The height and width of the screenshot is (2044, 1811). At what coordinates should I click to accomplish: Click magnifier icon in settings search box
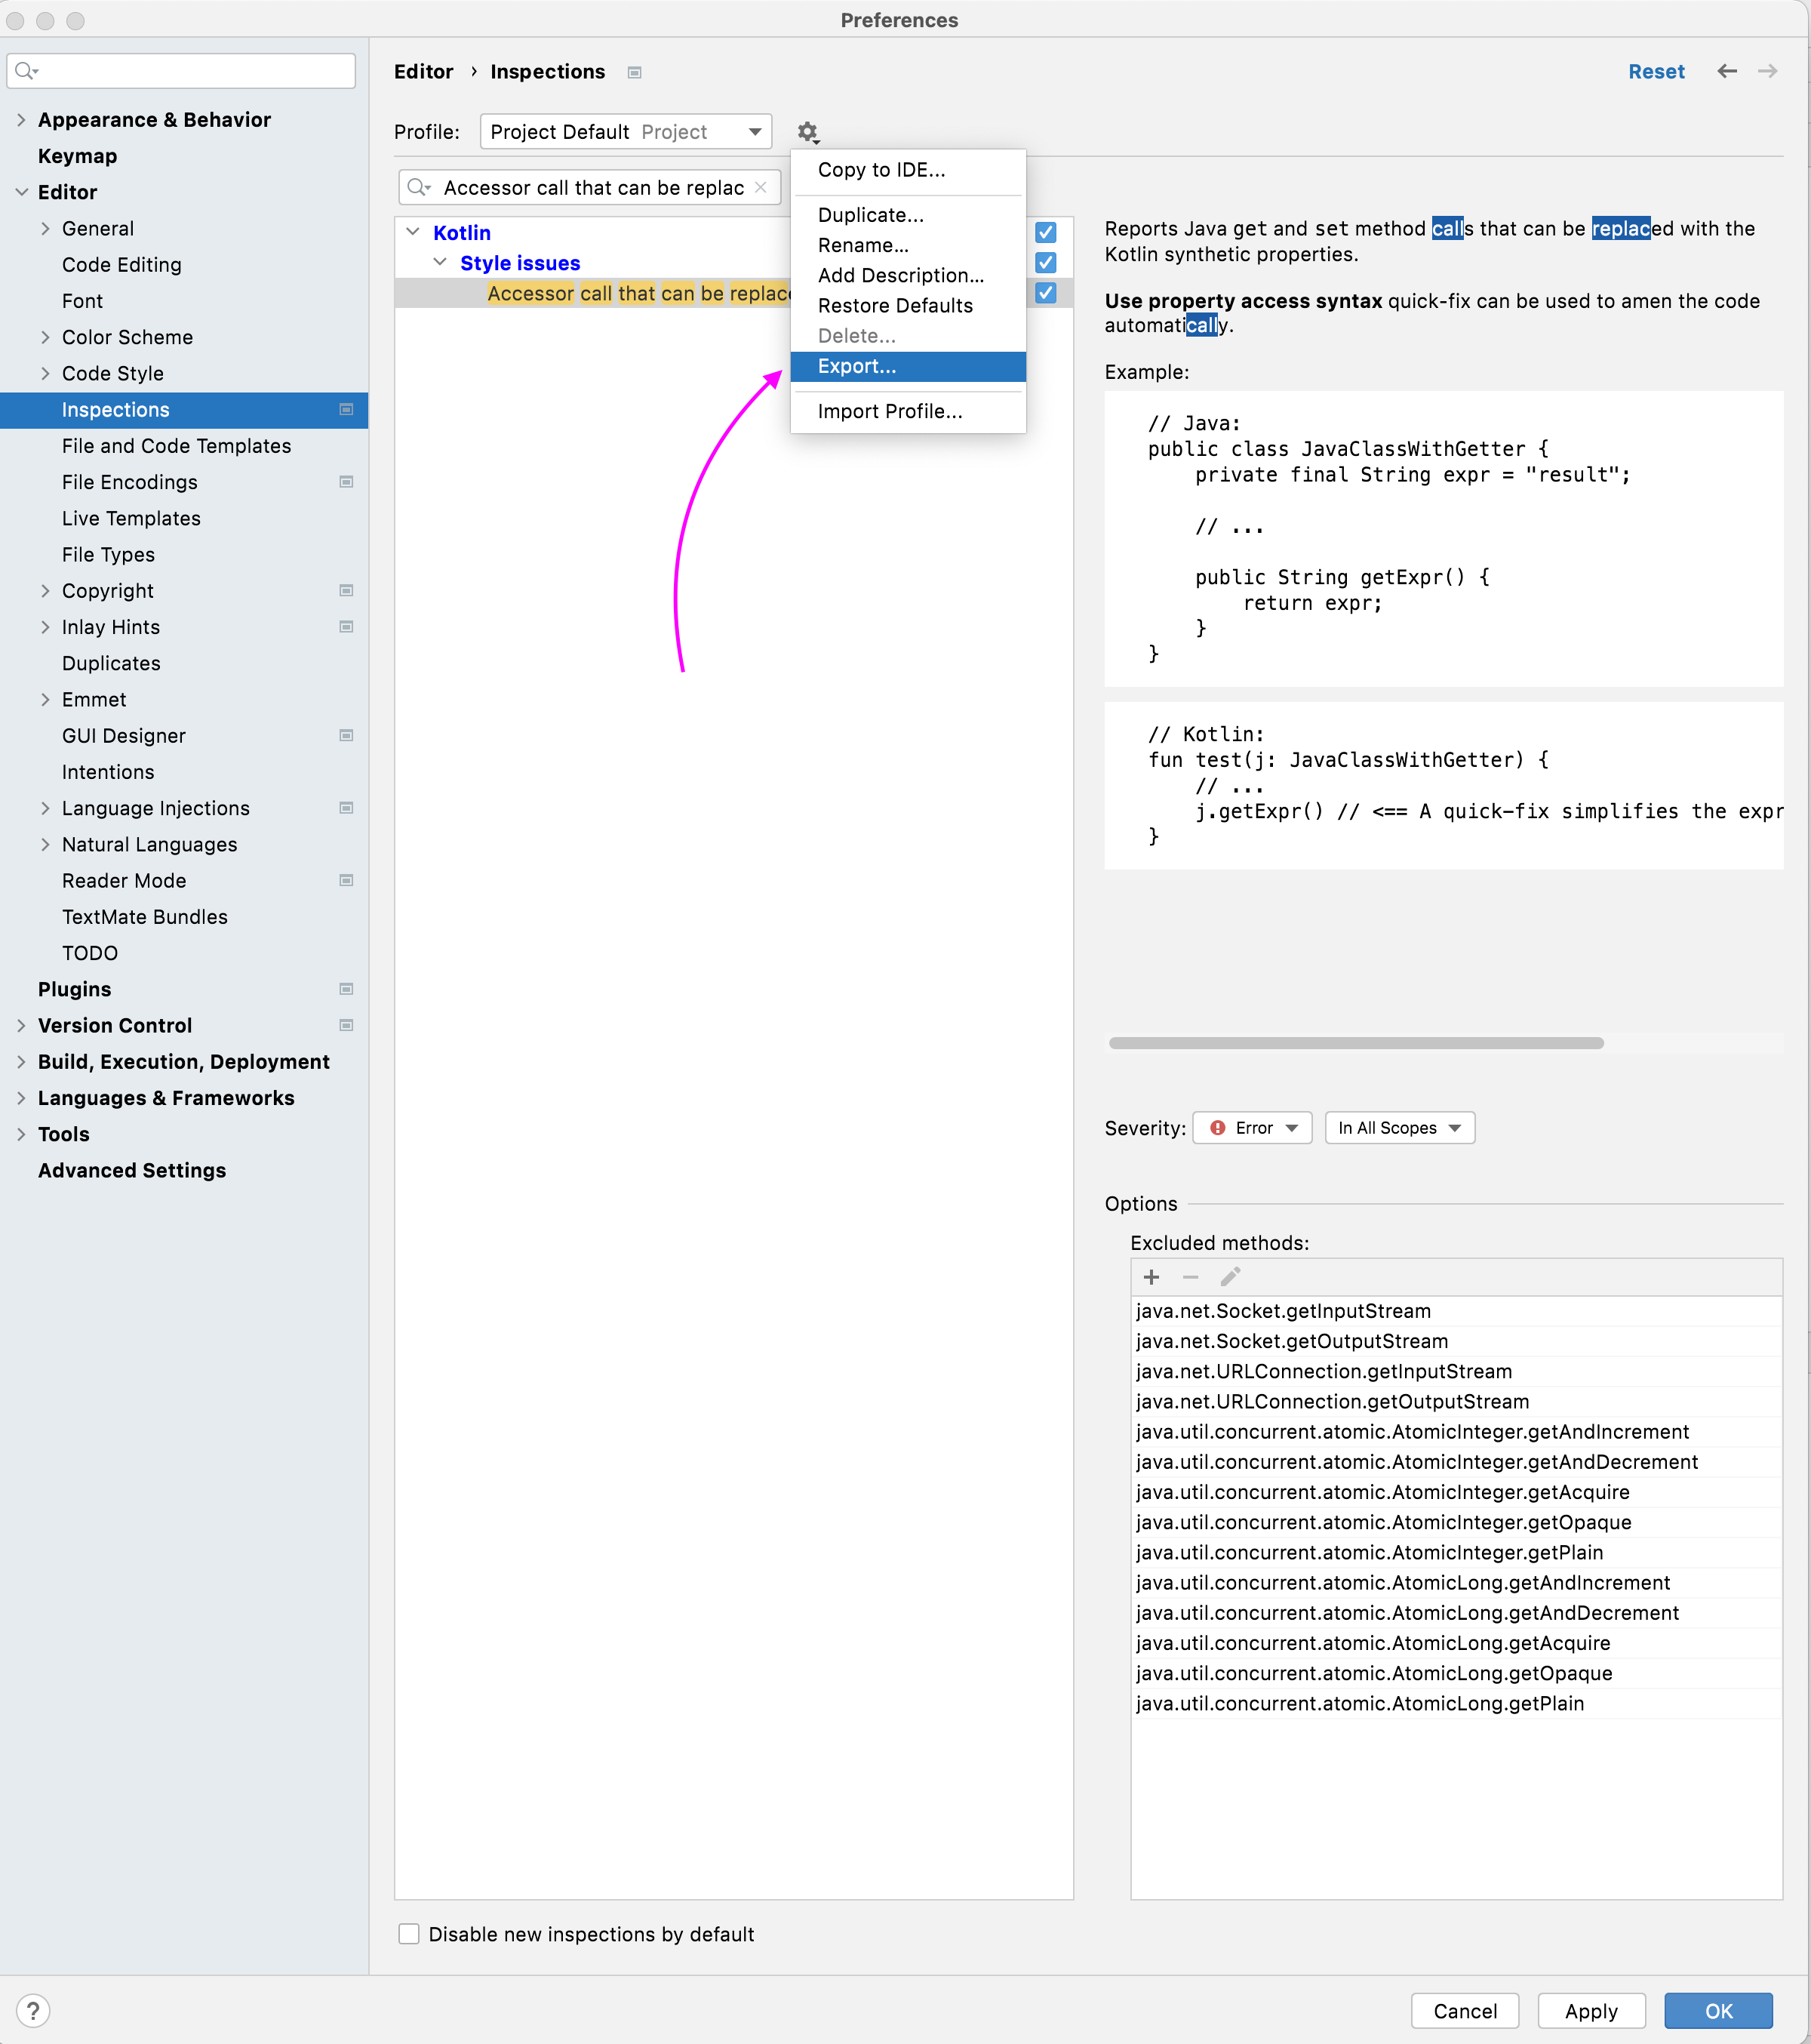click(27, 71)
